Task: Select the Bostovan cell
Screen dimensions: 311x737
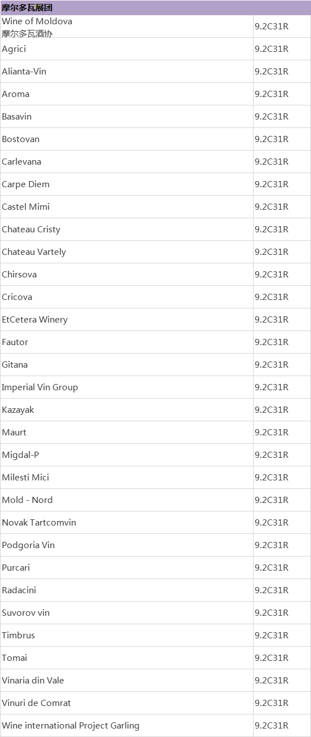Action: point(127,139)
